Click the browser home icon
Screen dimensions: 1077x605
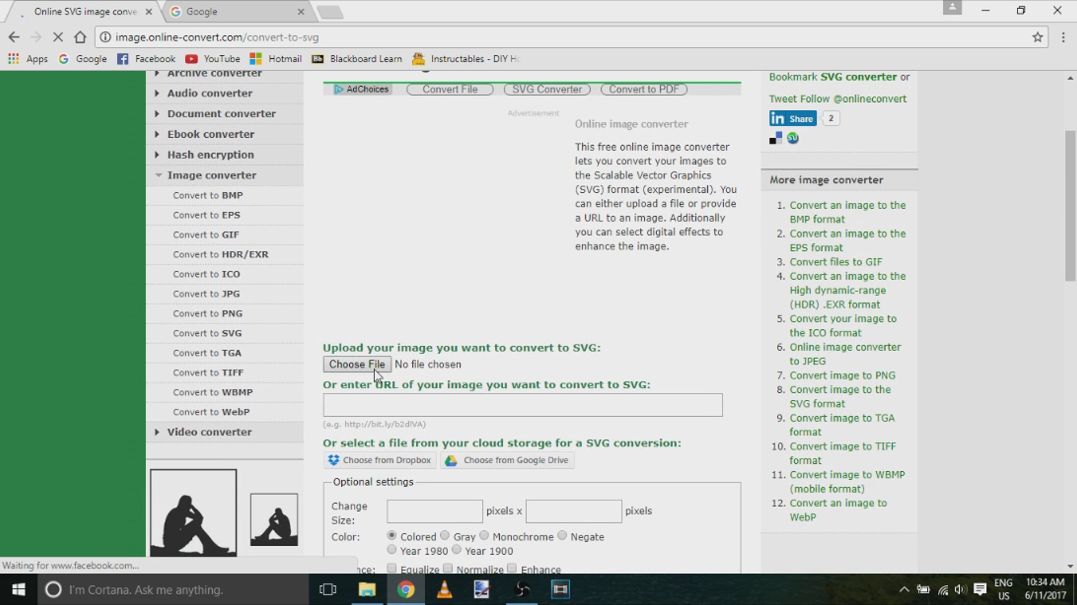pyautogui.click(x=80, y=38)
